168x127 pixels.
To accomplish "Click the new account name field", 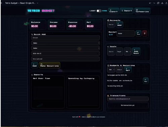I will coord(111,24).
